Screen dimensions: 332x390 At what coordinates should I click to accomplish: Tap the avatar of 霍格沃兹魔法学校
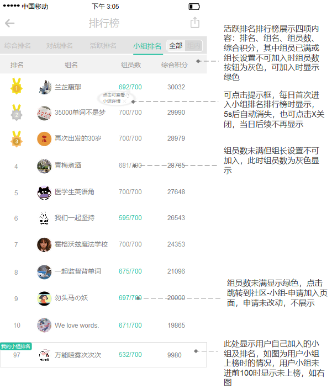click(x=44, y=244)
